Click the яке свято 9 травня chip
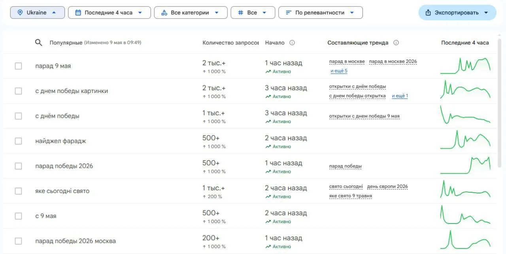The height and width of the screenshot is (254, 506). [350, 196]
